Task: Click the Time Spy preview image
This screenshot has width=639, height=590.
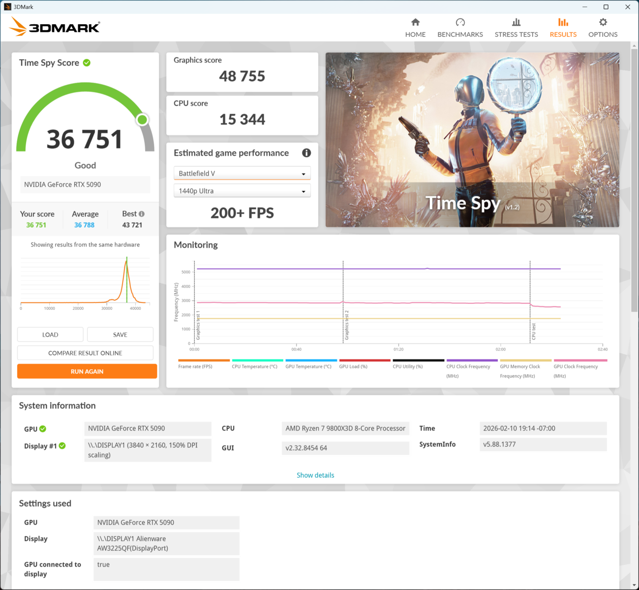Action: click(472, 140)
